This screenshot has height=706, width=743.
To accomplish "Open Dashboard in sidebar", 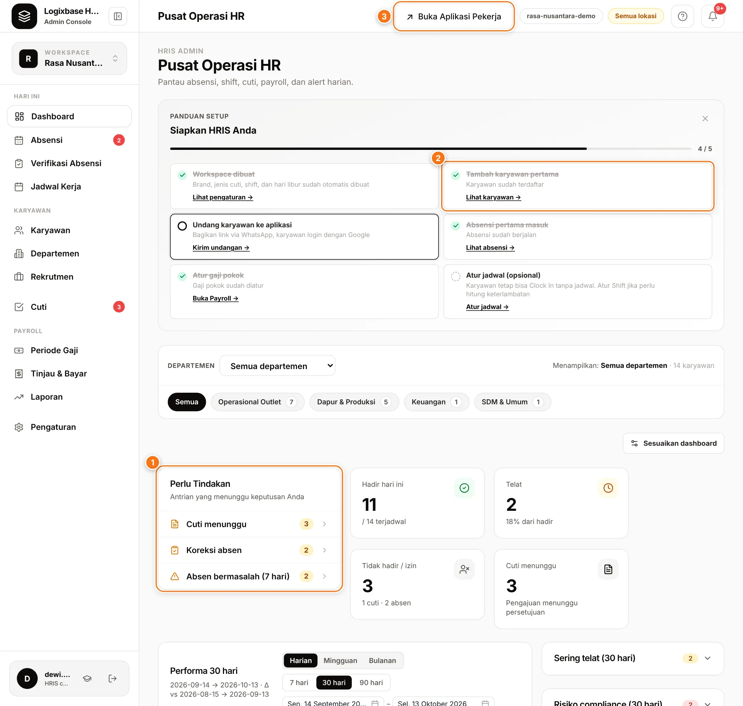I will (69, 116).
